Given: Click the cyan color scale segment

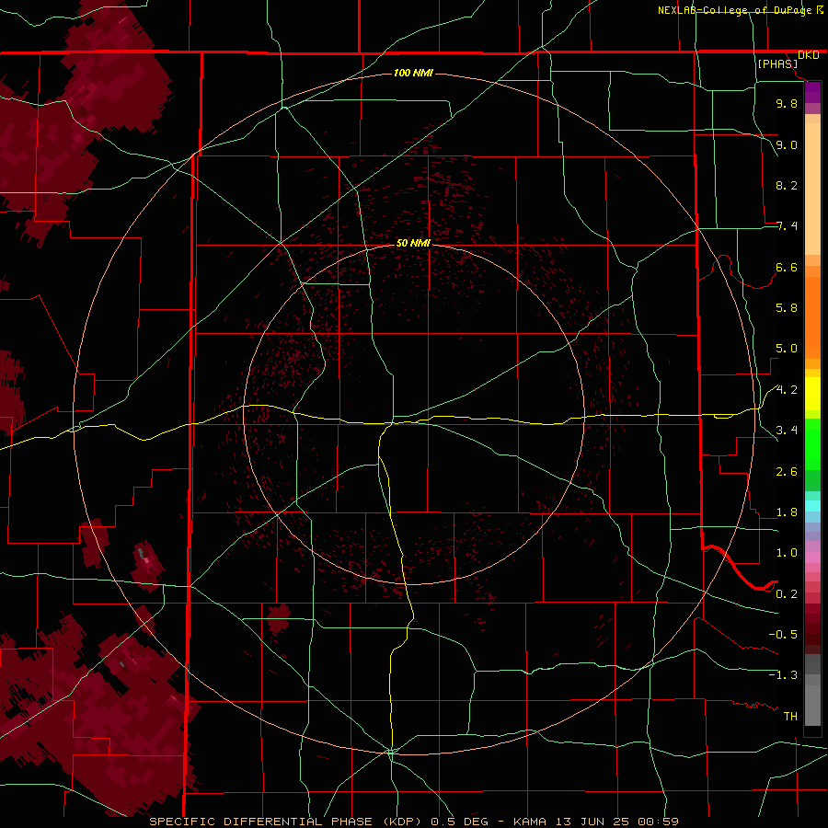Looking at the screenshot, I should point(812,506).
